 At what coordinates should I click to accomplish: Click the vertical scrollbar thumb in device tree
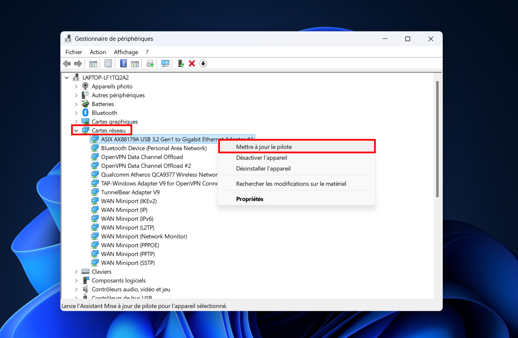(438, 139)
